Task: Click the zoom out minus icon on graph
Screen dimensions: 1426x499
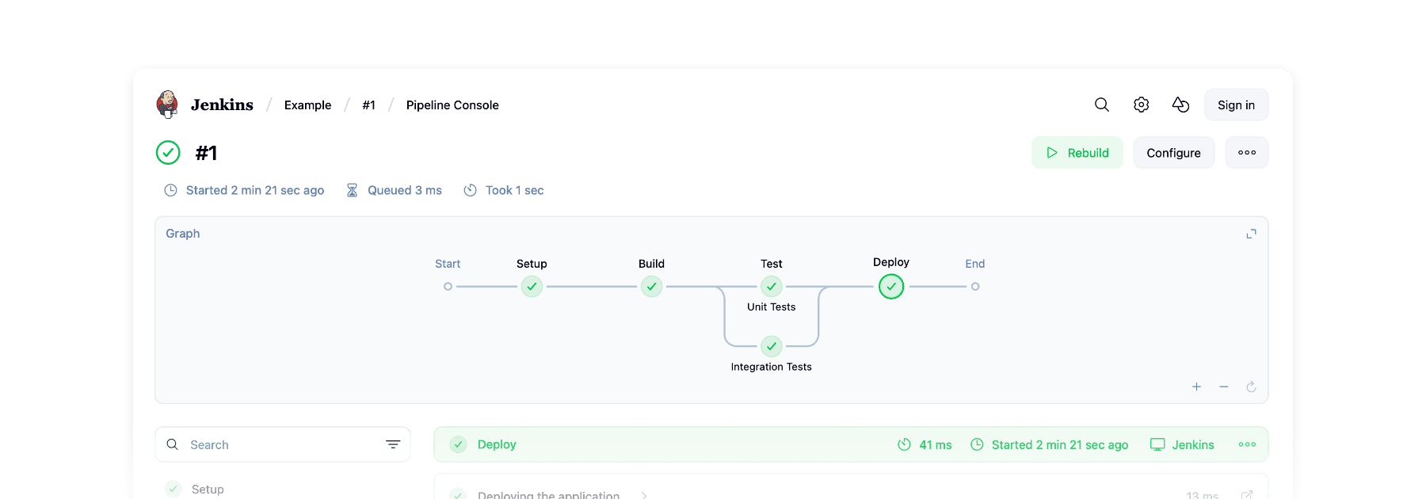Action: 1223,387
